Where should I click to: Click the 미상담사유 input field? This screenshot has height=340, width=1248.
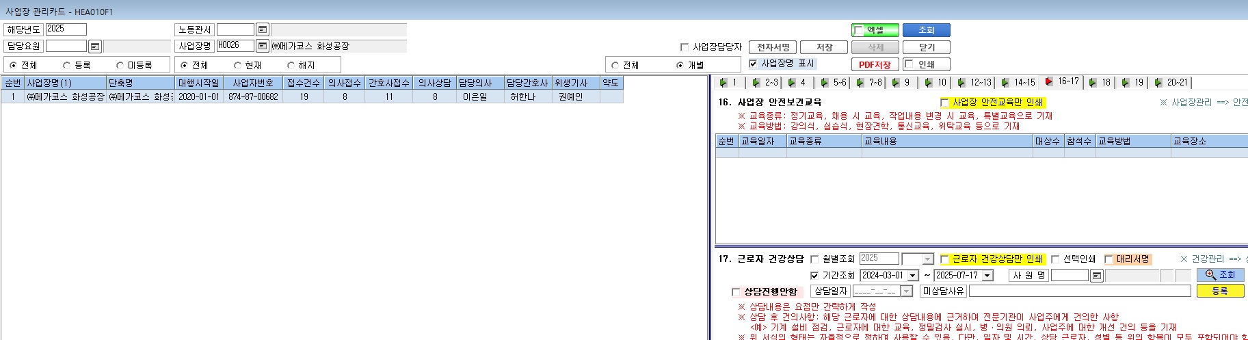point(1080,291)
